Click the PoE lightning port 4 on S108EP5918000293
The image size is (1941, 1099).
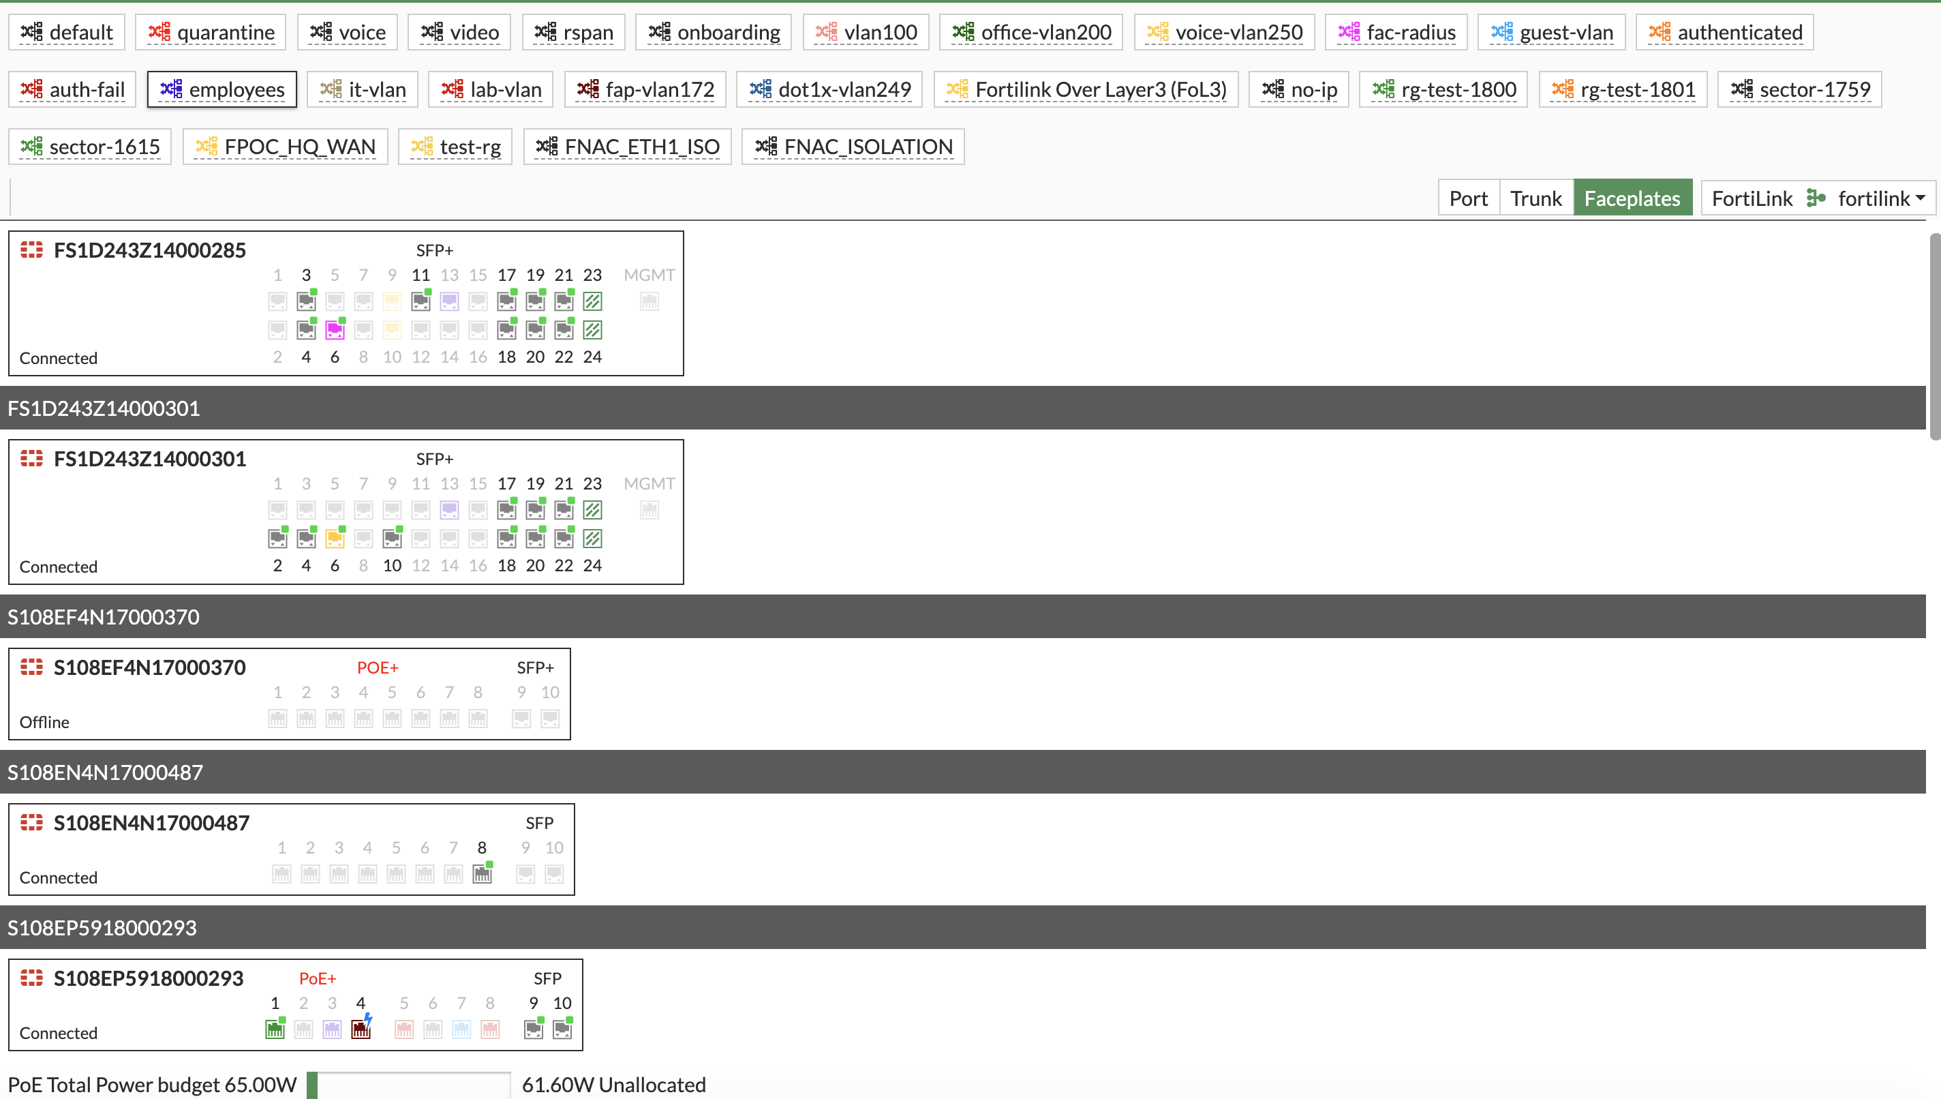pos(361,1028)
